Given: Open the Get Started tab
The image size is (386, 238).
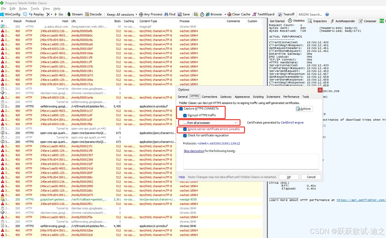Looking at the screenshot, I should click(277, 21).
